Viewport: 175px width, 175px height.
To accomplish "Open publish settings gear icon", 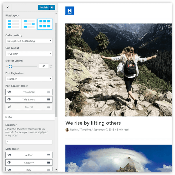I will pyautogui.click(x=52, y=8).
